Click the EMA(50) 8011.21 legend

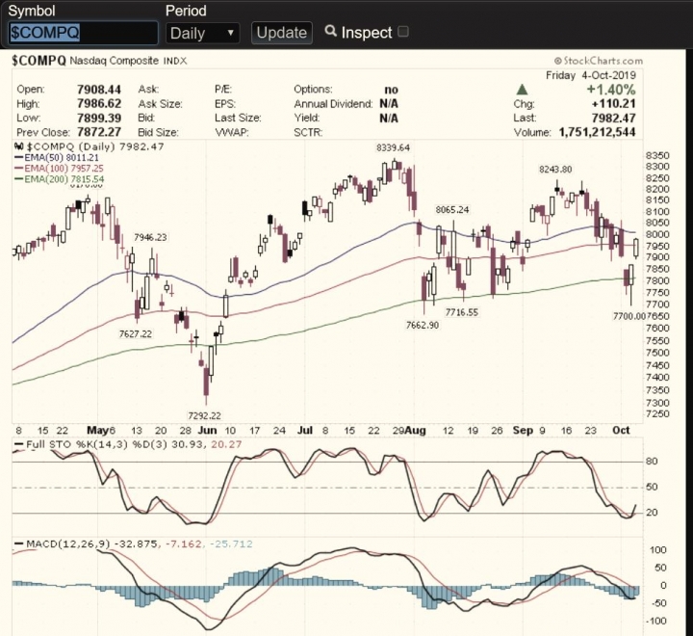[x=57, y=158]
